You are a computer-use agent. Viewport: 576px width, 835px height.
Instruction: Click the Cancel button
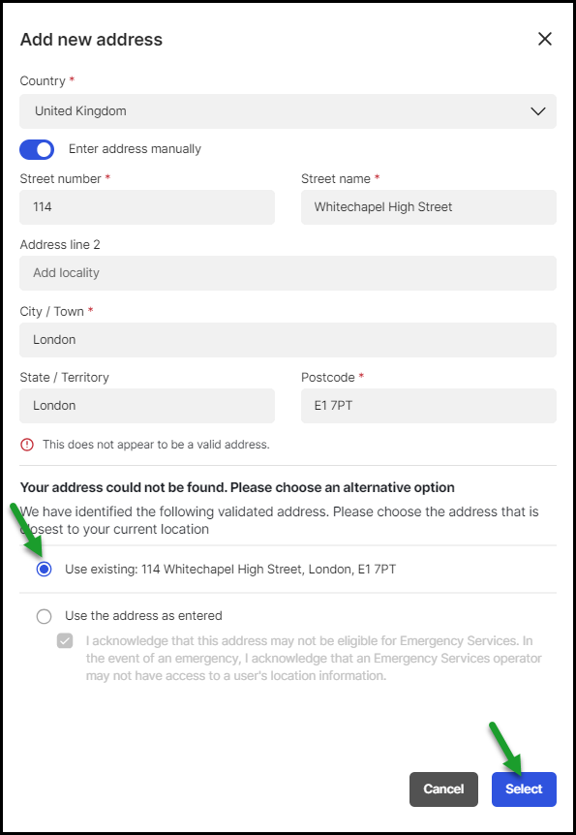[x=443, y=789]
